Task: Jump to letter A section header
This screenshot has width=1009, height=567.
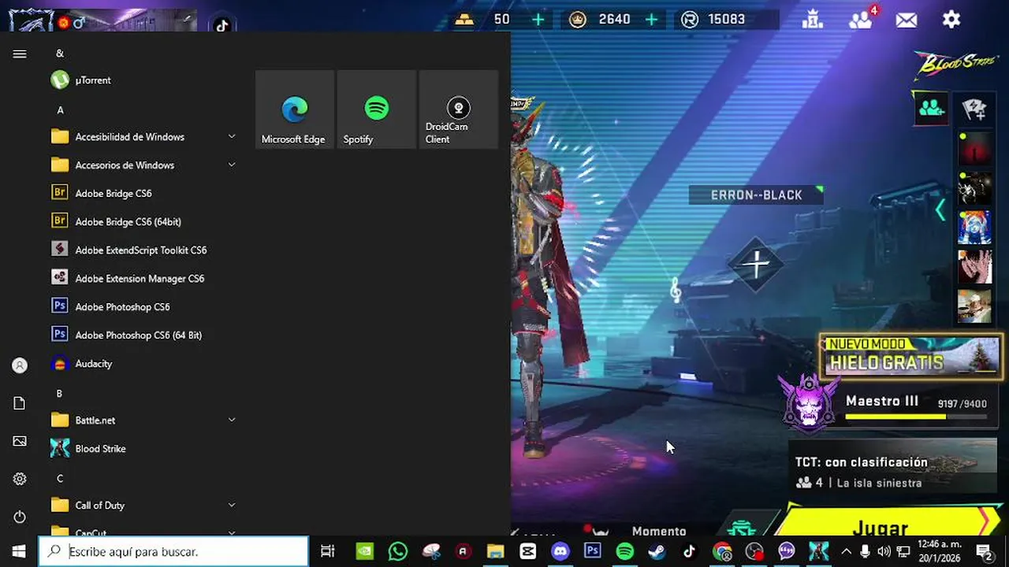Action: click(60, 110)
